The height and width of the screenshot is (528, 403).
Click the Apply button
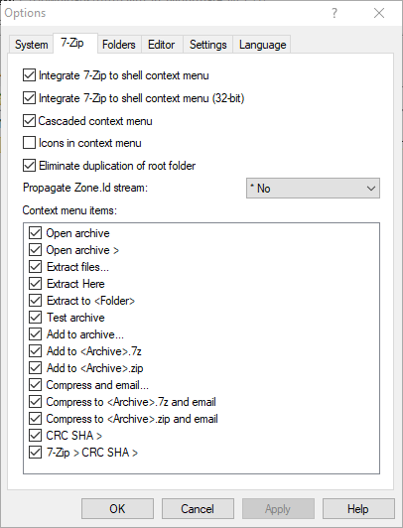pyautogui.click(x=278, y=508)
